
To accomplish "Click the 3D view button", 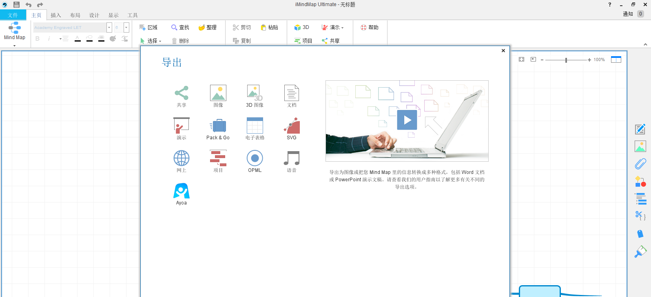I will [x=301, y=27].
